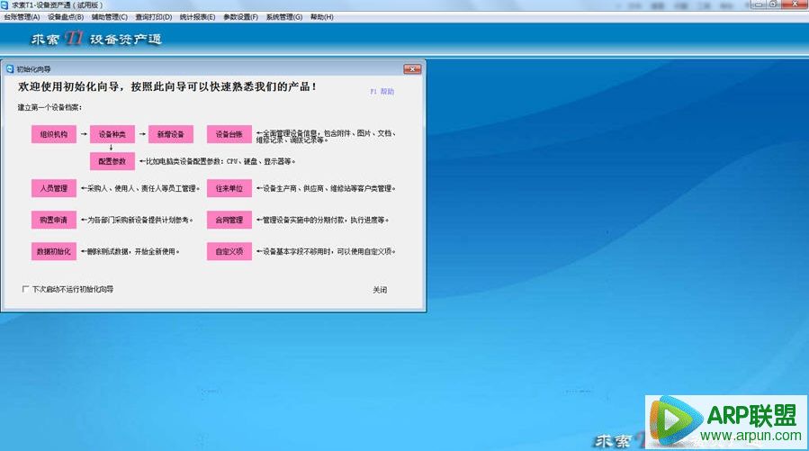Close the 初始化向导 dialog window
Viewport: 809px width, 451px height.
[412, 68]
